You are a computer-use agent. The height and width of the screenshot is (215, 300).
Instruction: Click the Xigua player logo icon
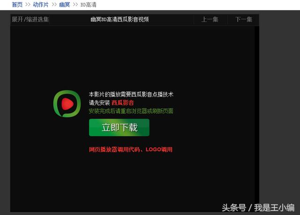point(67,104)
